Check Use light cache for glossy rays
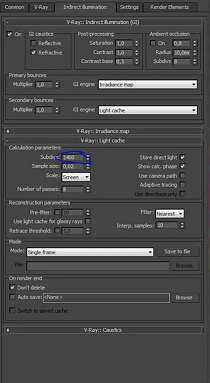This screenshot has width=210, height=383. 88,221
